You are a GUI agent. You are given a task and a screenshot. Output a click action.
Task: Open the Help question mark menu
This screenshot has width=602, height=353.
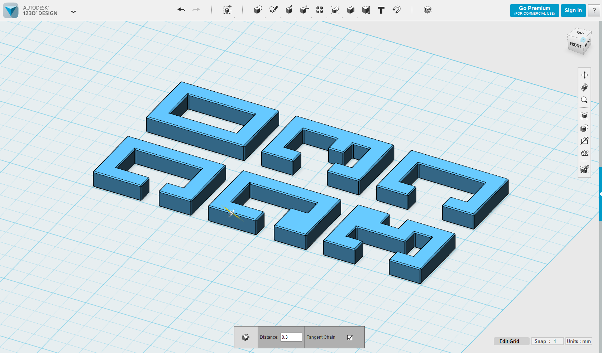point(594,10)
